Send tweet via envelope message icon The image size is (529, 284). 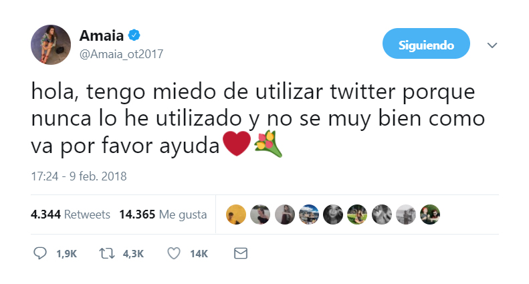pyautogui.click(x=240, y=254)
